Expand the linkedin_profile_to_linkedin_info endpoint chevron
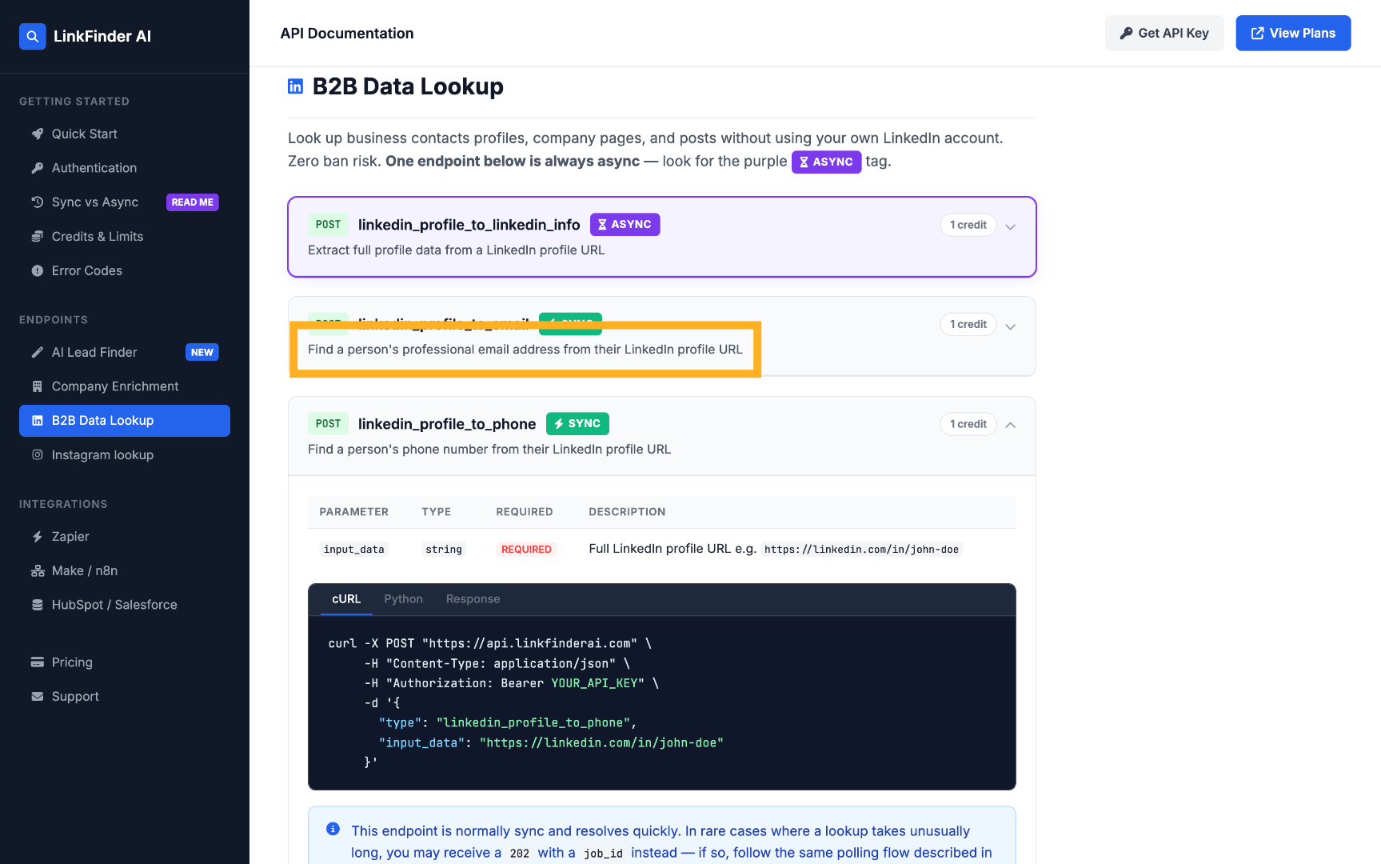This screenshot has height=864, width=1381. pos(1011,226)
